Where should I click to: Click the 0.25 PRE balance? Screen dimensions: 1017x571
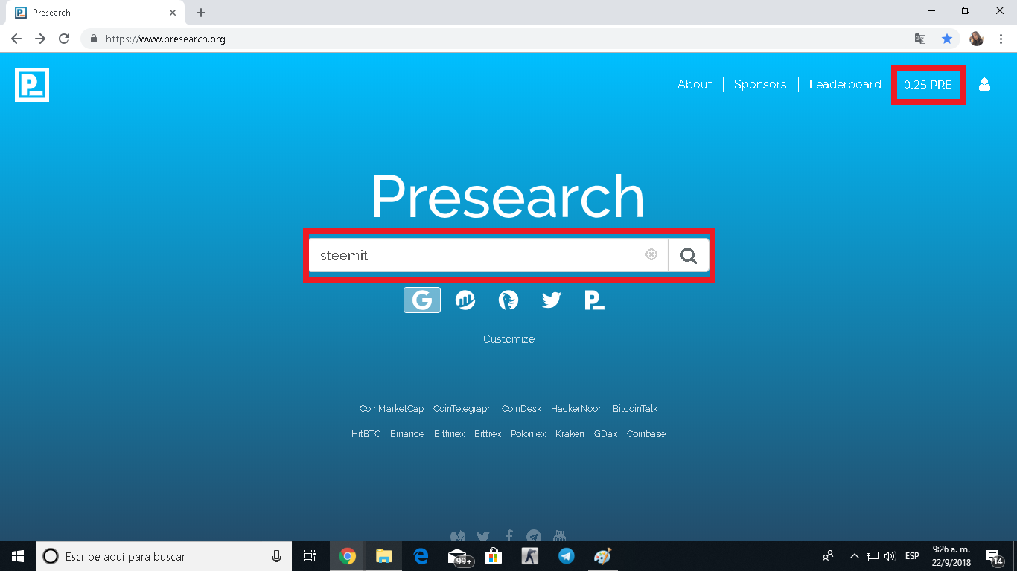(928, 85)
